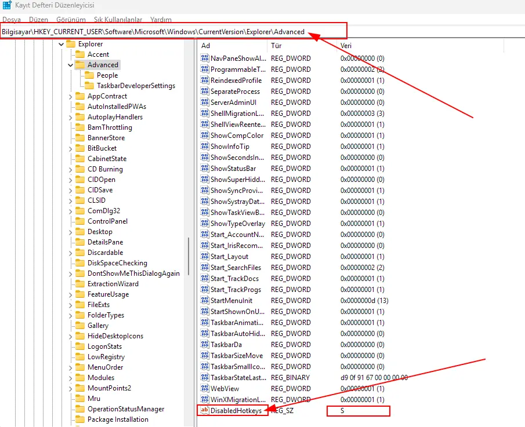Select the ShowStatusBar value icon
525x427 pixels.
[x=205, y=168]
